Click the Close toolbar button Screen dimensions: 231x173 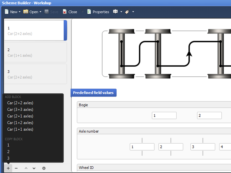click(x=70, y=12)
